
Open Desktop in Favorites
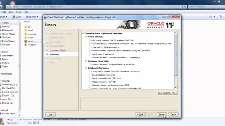(6, 27)
